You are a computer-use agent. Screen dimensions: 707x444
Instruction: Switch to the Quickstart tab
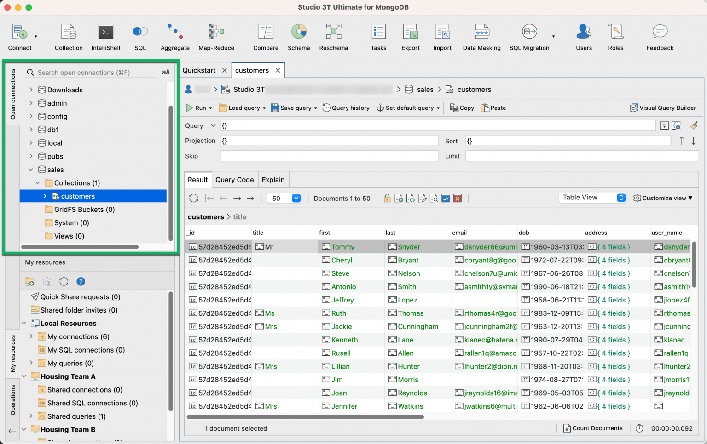(199, 70)
